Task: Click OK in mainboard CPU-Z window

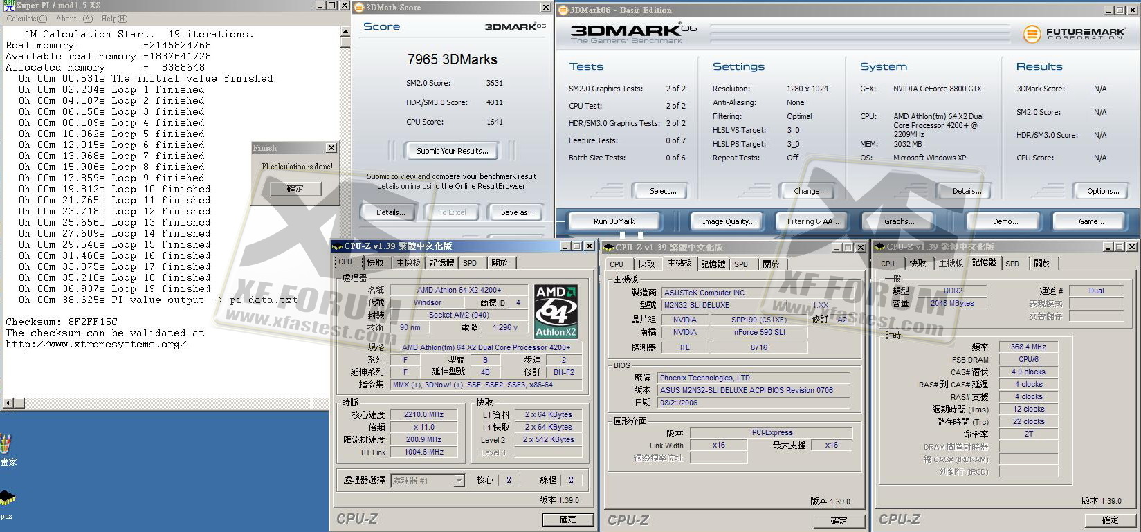Action: pos(839,521)
